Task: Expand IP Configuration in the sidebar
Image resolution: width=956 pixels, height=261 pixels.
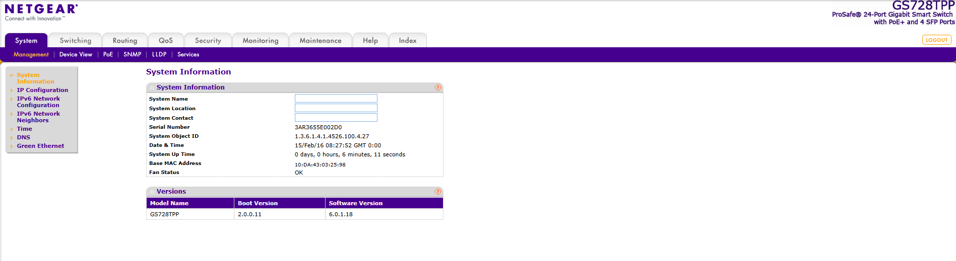Action: [x=42, y=90]
